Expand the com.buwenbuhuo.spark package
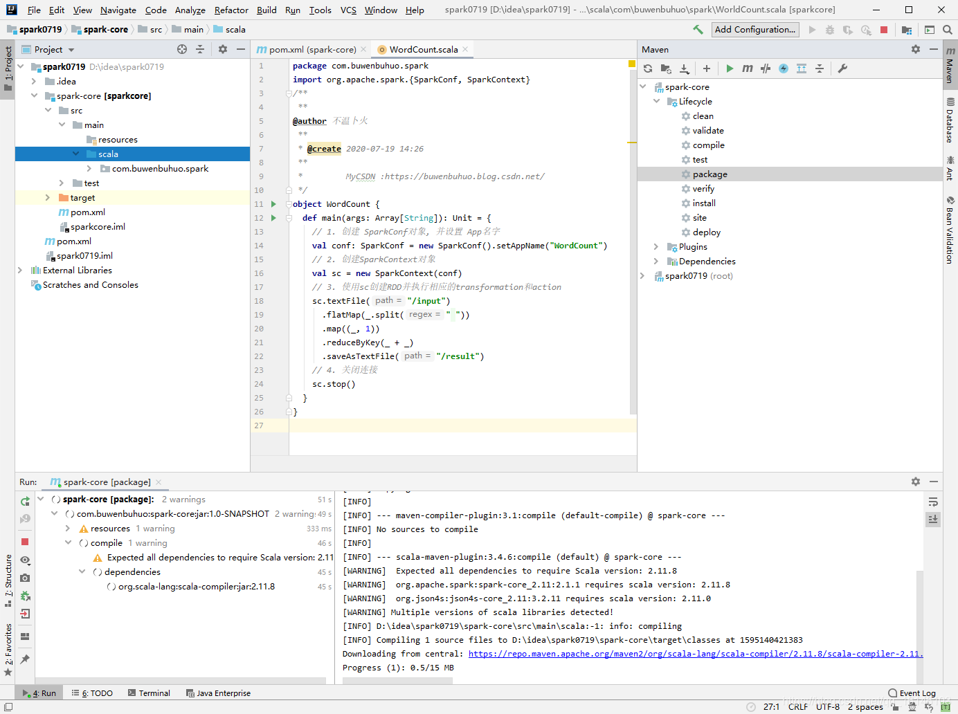Screen dimensions: 958x714 89,168
